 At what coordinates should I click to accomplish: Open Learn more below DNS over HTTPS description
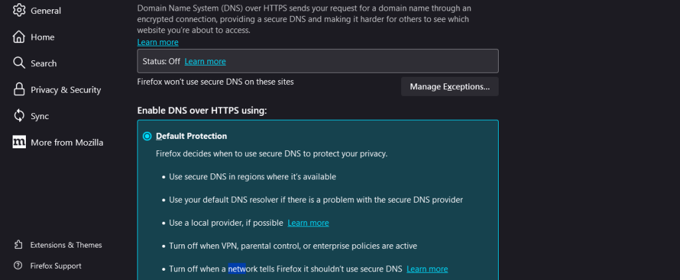click(x=158, y=42)
